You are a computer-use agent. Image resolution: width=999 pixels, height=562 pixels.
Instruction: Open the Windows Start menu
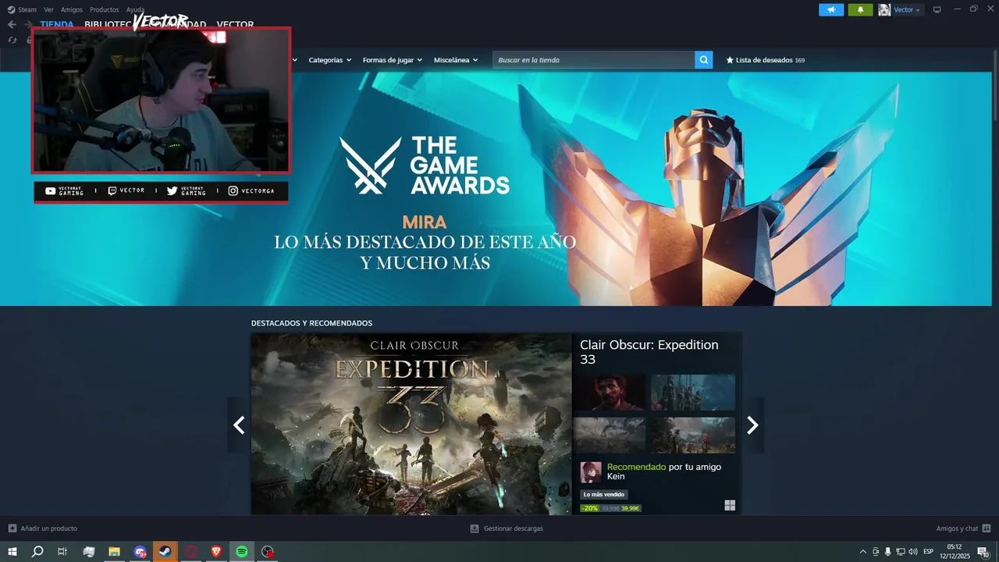pyautogui.click(x=12, y=552)
